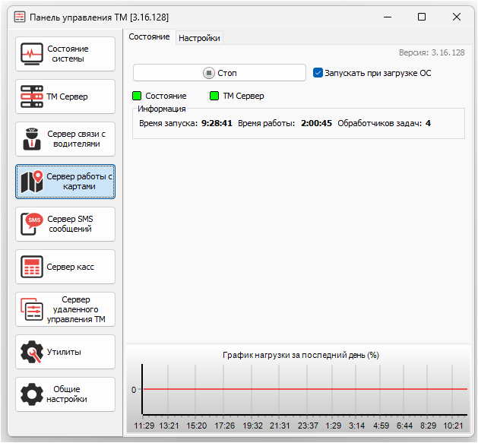Screen dimensions: 478x443
Task: Click the Утилиты label
Action: coord(64,352)
